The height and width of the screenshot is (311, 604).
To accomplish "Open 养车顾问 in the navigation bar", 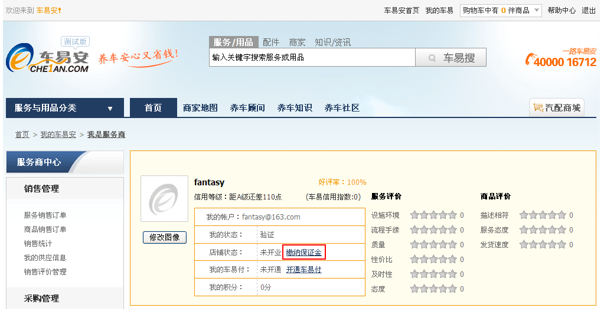I will click(x=247, y=108).
